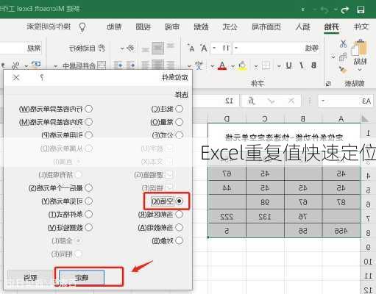Select the 常量(O) radio button
The image size is (376, 294).
pyautogui.click(x=180, y=122)
